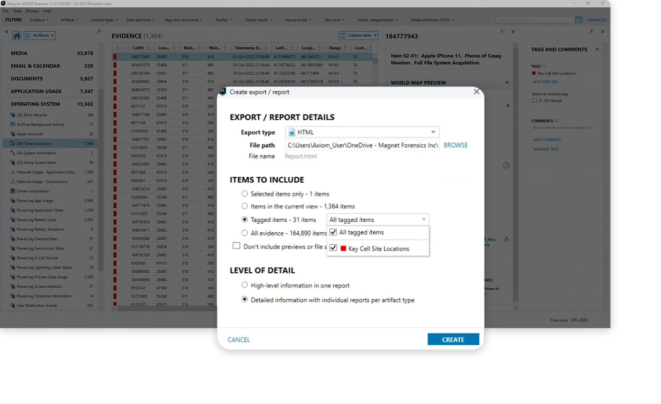Click the ADD NEW TAG link
Screen dimensions: 661x404
(545, 82)
